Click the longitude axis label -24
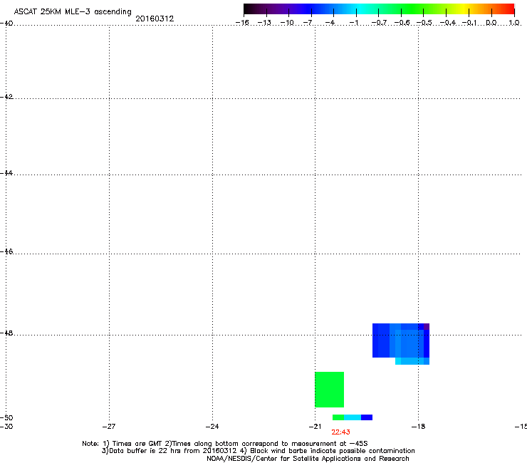 click(x=212, y=427)
